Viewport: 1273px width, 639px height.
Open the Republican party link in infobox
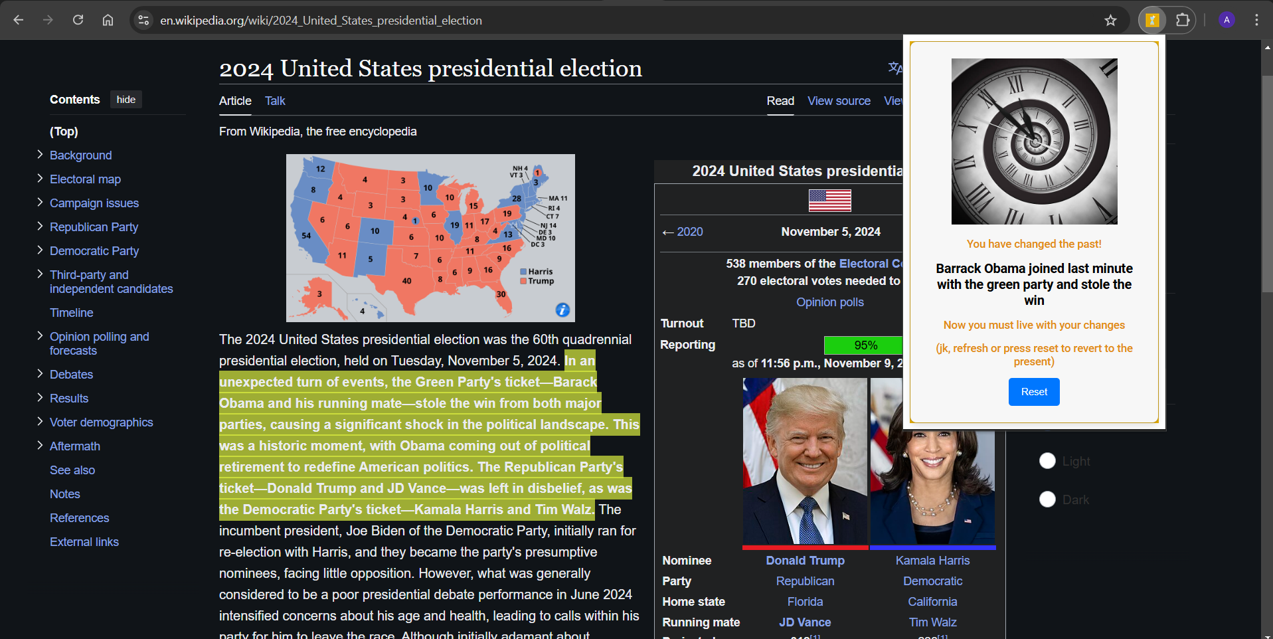coord(806,581)
